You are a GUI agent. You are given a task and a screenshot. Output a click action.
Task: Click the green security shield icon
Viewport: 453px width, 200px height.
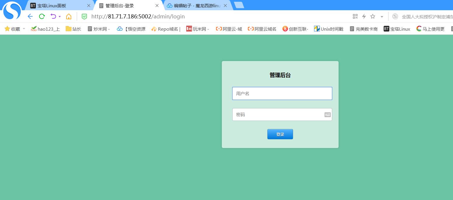pyautogui.click(x=84, y=17)
